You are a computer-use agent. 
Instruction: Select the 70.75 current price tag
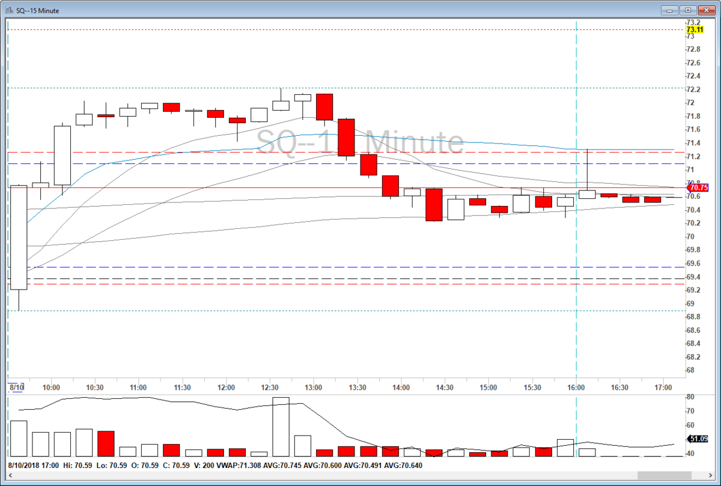pyautogui.click(x=698, y=187)
